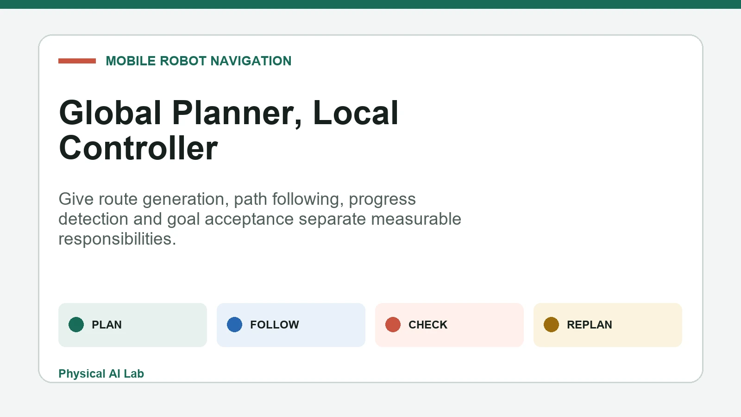Click the red accent bar beside the heading
Screen dimensions: 741x417
point(77,61)
